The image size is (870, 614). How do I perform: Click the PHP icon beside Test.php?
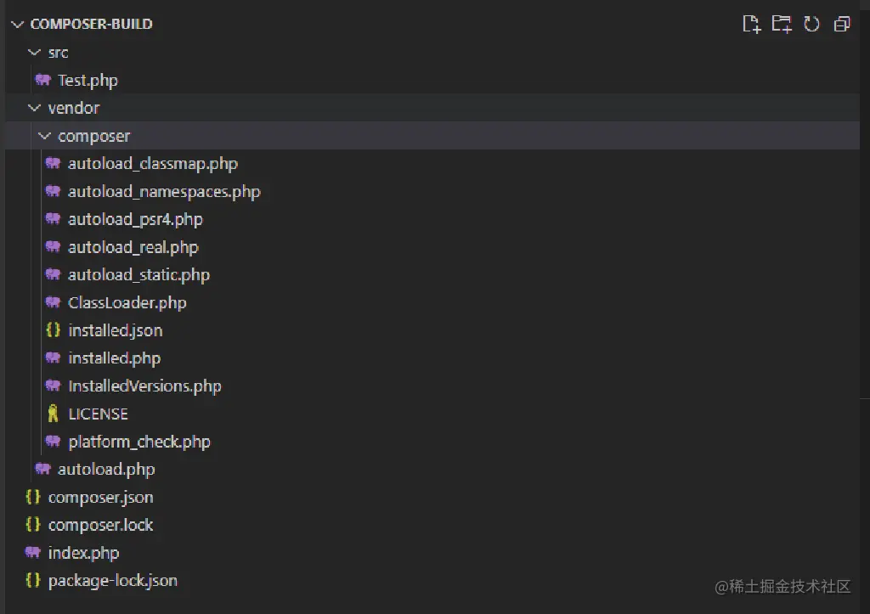coord(42,81)
